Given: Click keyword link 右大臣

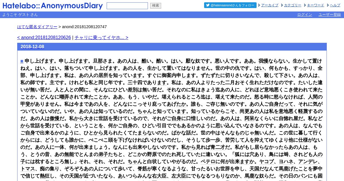Looking at the screenshot, I should tap(159, 176).
